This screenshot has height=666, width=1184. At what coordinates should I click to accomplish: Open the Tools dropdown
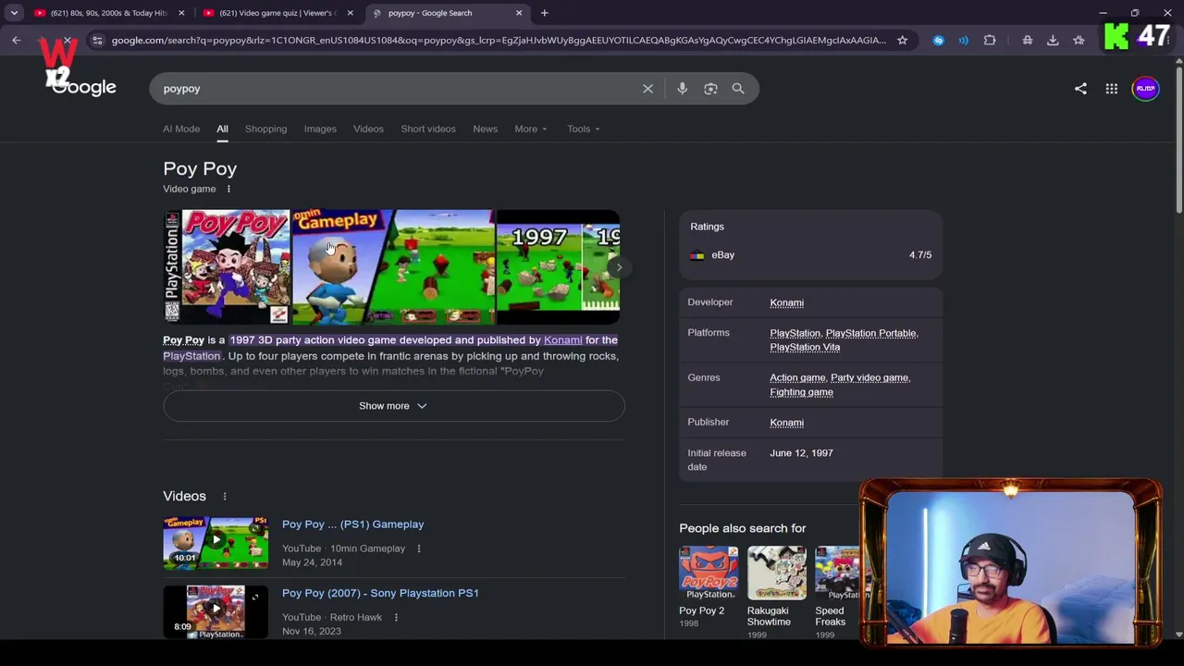click(x=584, y=129)
